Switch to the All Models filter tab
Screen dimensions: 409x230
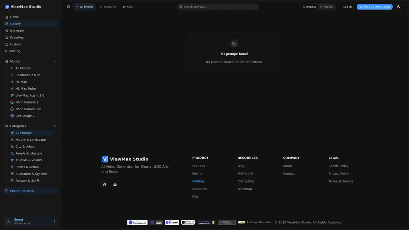(x=85, y=7)
